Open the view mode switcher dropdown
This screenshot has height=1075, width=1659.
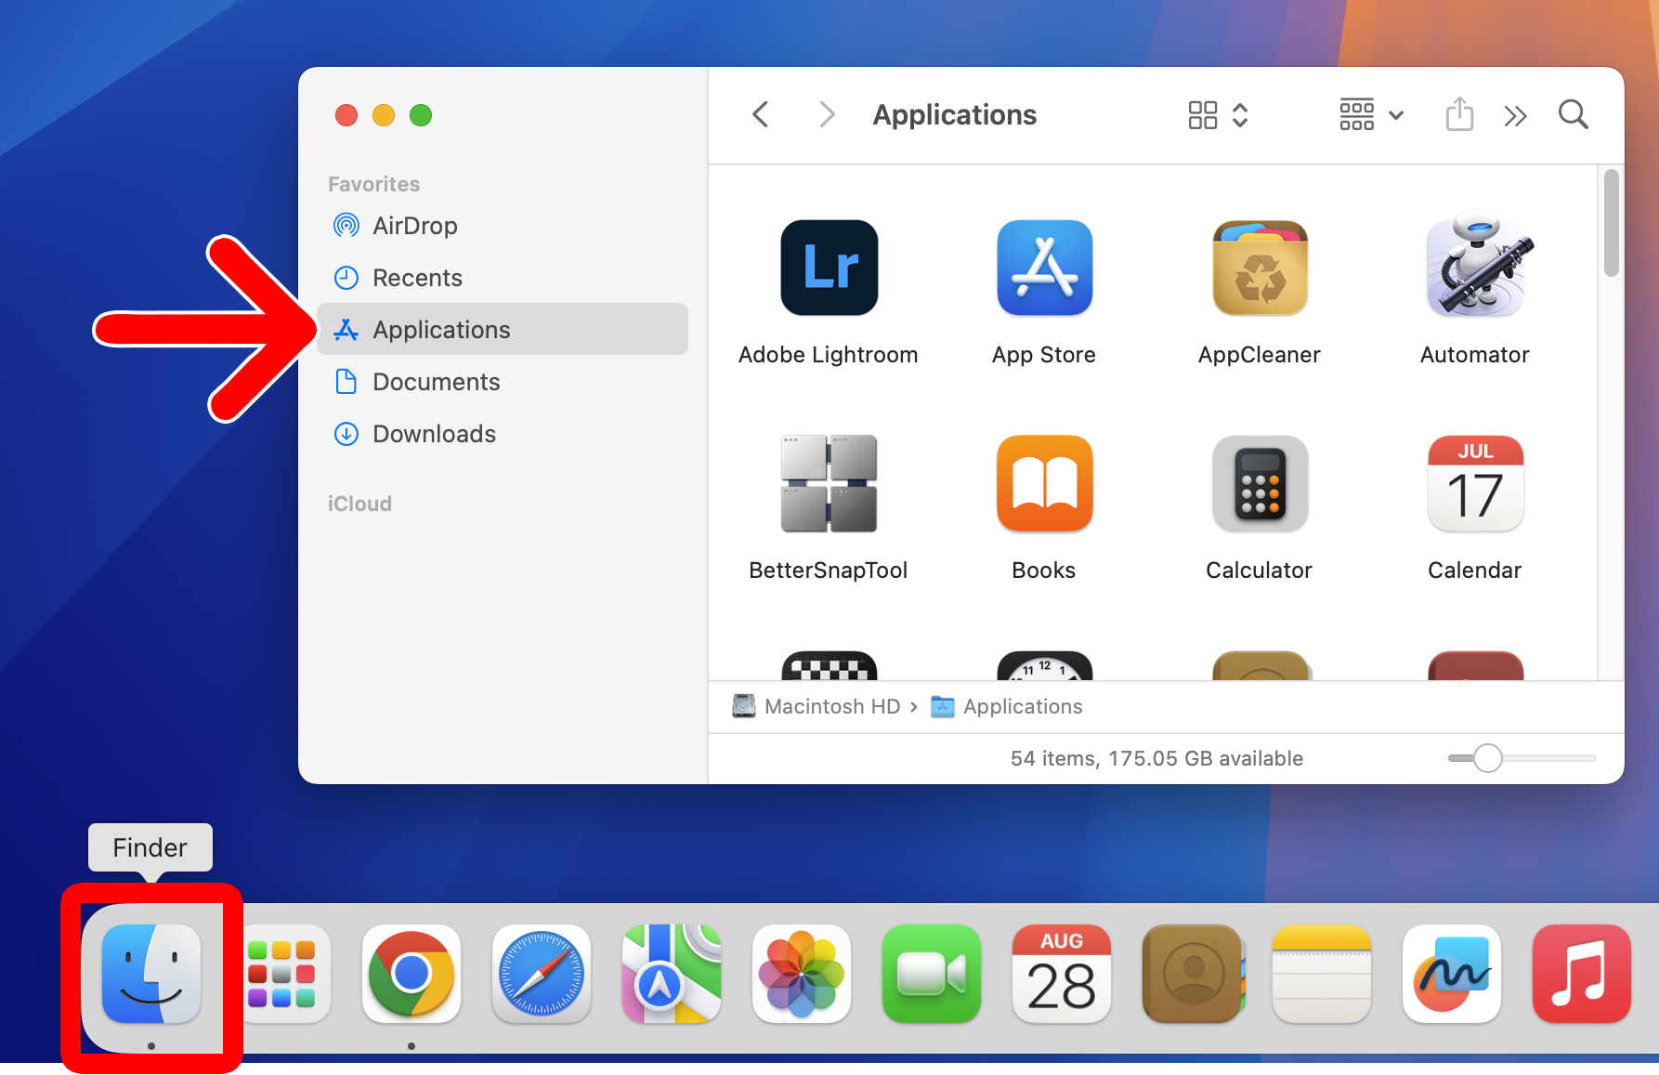[1218, 115]
